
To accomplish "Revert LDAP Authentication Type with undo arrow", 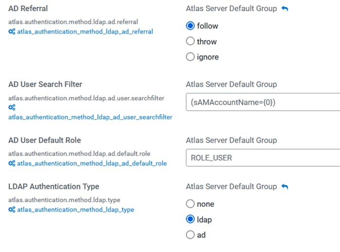I will pyautogui.click(x=284, y=187).
